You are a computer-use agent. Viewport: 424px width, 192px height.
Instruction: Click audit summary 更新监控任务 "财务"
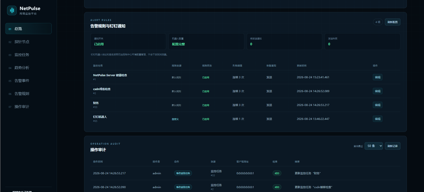[x=308, y=174]
